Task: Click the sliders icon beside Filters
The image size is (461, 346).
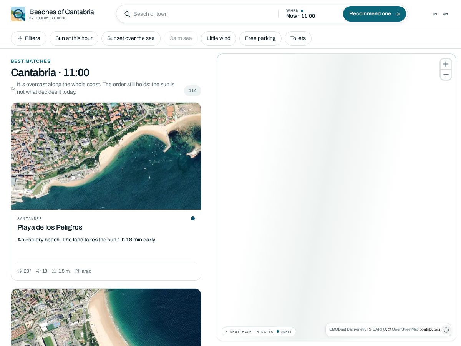Action: point(20,38)
